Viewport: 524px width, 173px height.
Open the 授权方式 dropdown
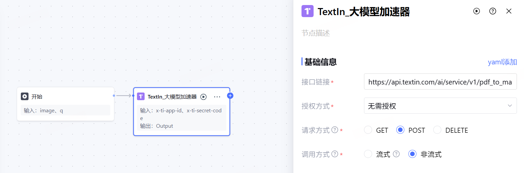tap(440, 106)
